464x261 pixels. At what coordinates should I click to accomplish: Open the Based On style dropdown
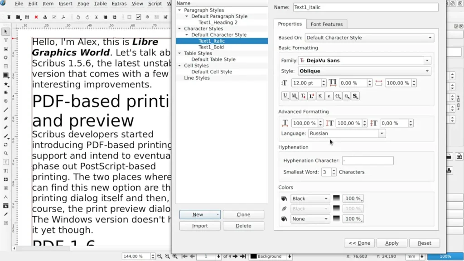(369, 38)
